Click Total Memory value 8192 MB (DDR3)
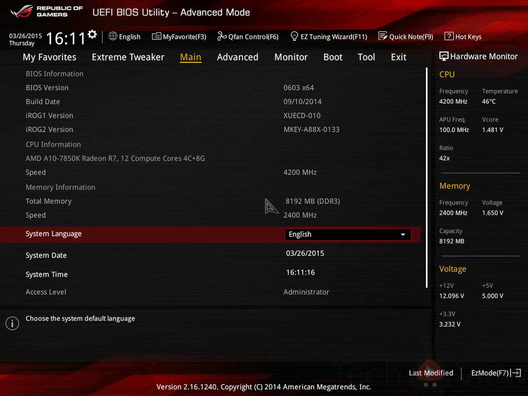Viewport: 528px width, 396px height. pyautogui.click(x=313, y=201)
